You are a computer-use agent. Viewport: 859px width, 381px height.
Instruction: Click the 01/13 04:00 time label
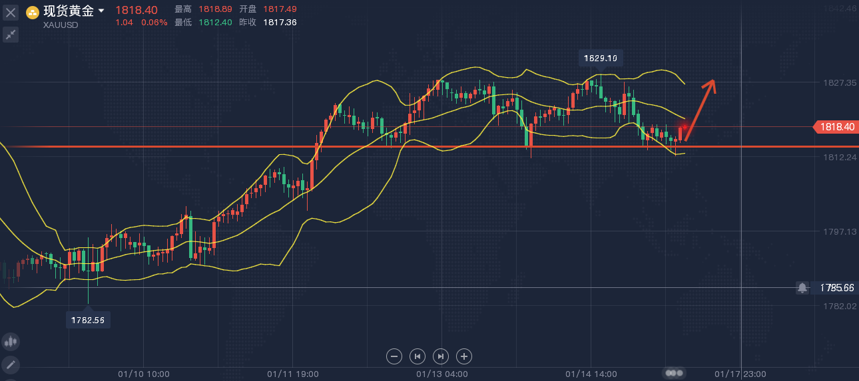click(x=441, y=374)
